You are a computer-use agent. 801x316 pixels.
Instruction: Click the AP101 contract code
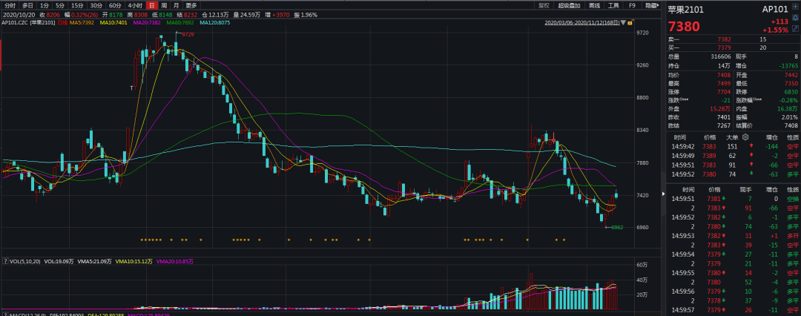click(775, 9)
